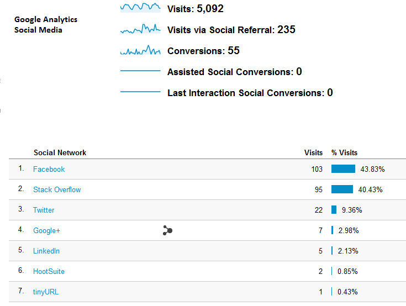Click the 0.43% tinyURL percentage
406x306 pixels.
point(347,292)
